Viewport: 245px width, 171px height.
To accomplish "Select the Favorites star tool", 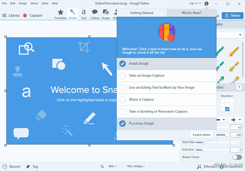I will (60, 14).
